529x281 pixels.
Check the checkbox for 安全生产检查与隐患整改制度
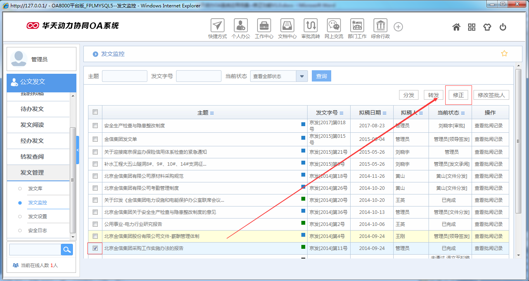pos(95,125)
